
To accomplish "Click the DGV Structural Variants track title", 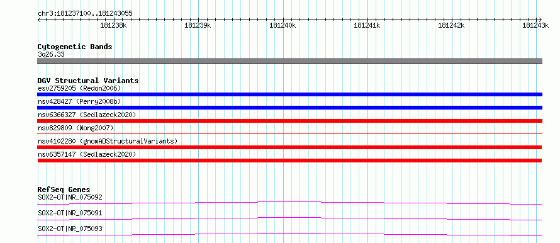I will [88, 81].
